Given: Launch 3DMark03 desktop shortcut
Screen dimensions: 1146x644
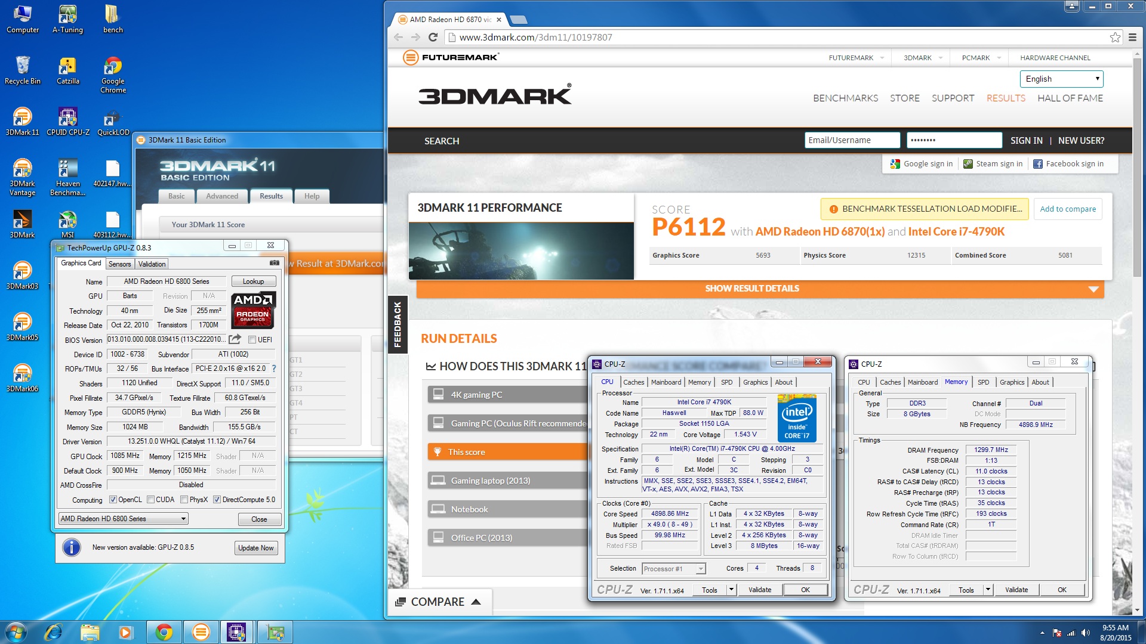Looking at the screenshot, I should point(22,275).
